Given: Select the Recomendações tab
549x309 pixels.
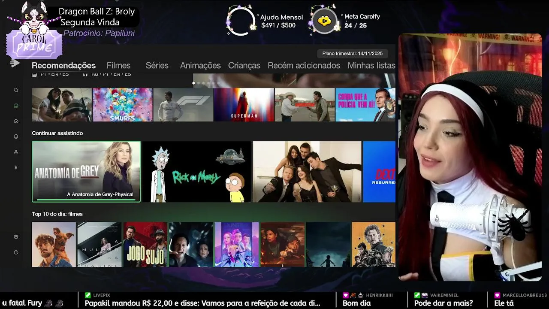Looking at the screenshot, I should click(63, 66).
